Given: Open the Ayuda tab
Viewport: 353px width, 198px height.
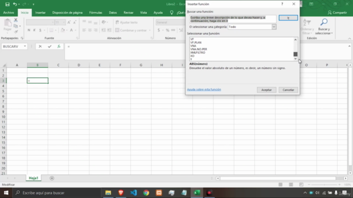Looking at the screenshot, I should click(158, 13).
